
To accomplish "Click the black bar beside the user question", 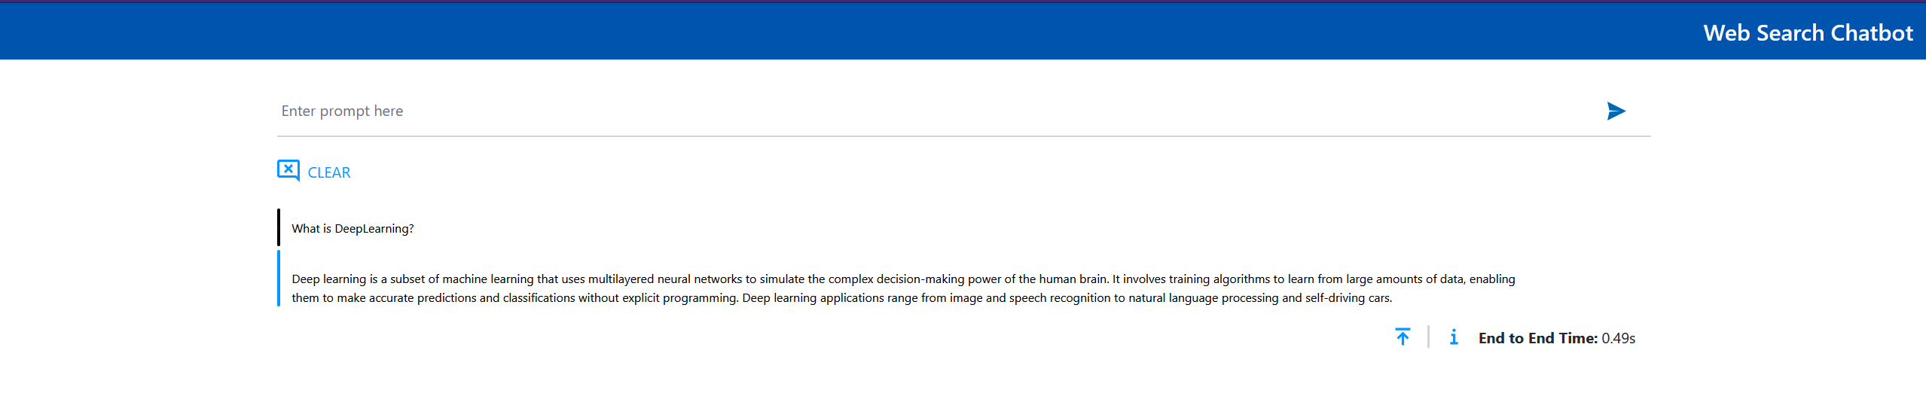I will (x=279, y=227).
